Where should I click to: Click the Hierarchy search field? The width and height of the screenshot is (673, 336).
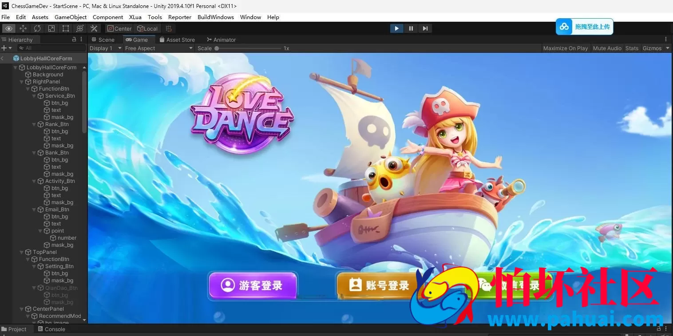click(x=51, y=48)
